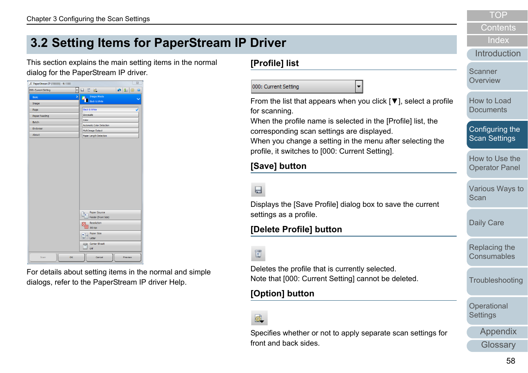Click the blue undo arrow icon in dialog toolbar
This screenshot has width=528, height=373.
pyautogui.click(x=119, y=90)
